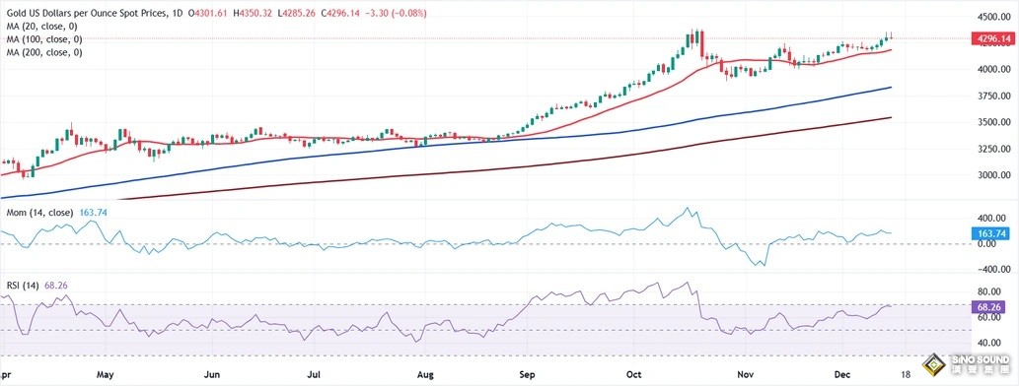Click the 68.26 value beside the RSI legend
Screen dimensions: 1019x386
point(55,285)
